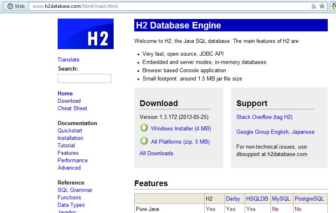The height and width of the screenshot is (213, 336).
Task: Click 'dbsupport at h2database.com' text
Action: (x=272, y=154)
